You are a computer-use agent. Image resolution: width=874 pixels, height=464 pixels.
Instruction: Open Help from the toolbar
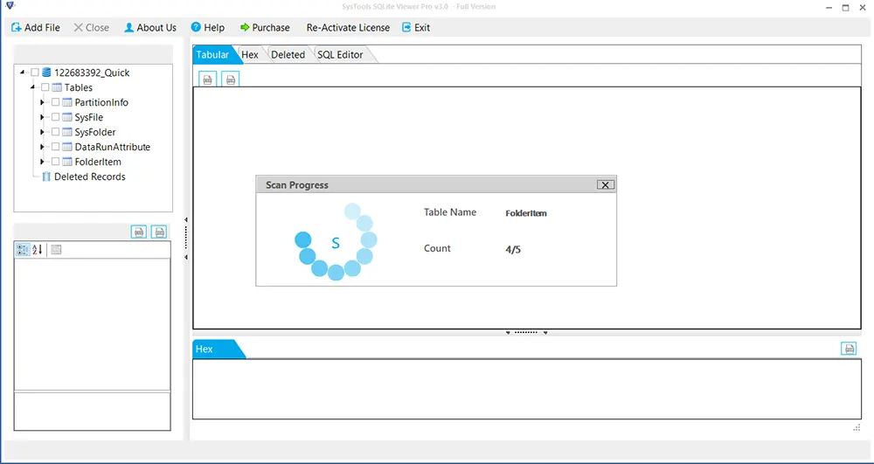pos(207,27)
